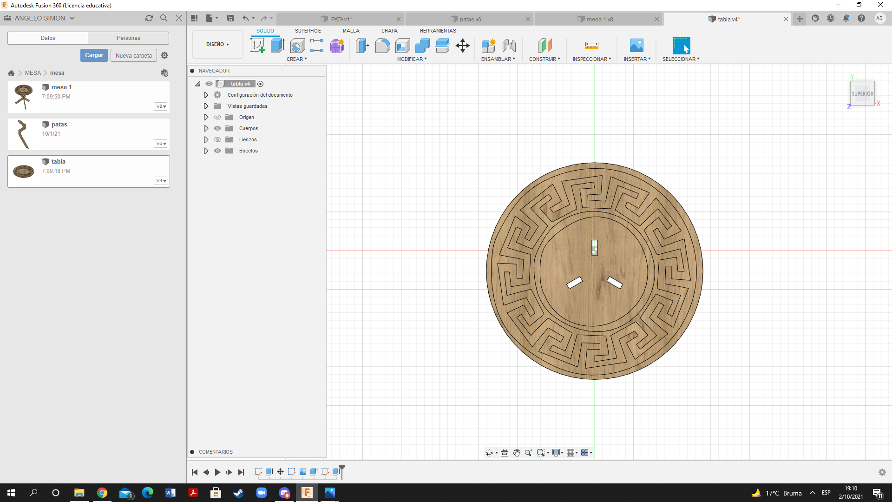The width and height of the screenshot is (892, 502).
Task: Click the Extrude tool icon
Action: [277, 46]
